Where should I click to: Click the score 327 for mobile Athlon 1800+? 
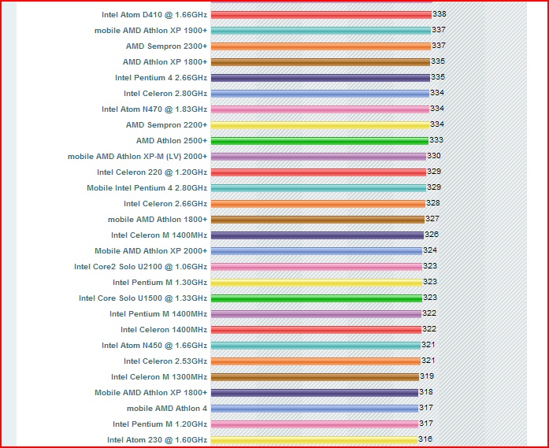point(432,219)
